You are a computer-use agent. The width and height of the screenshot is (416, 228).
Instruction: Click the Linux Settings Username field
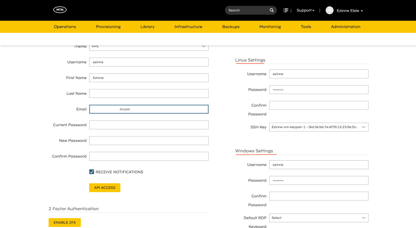(x=319, y=74)
